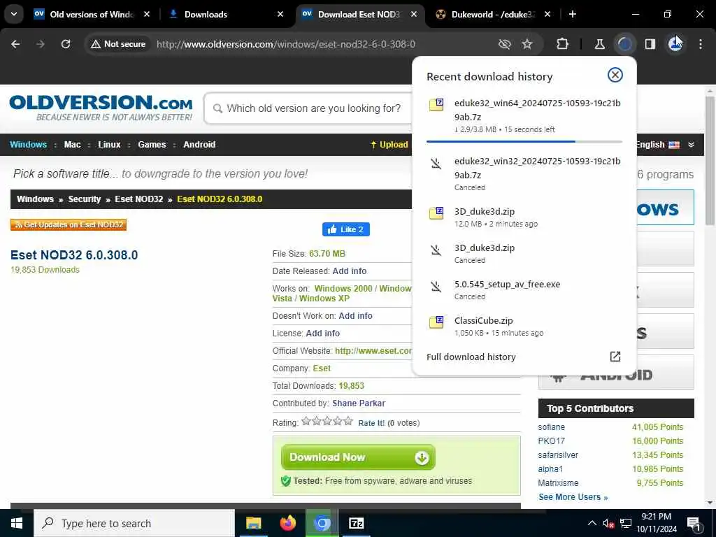Screen dimensions: 716x537
Task: Click Add info for Date Released
Action: pos(350,271)
